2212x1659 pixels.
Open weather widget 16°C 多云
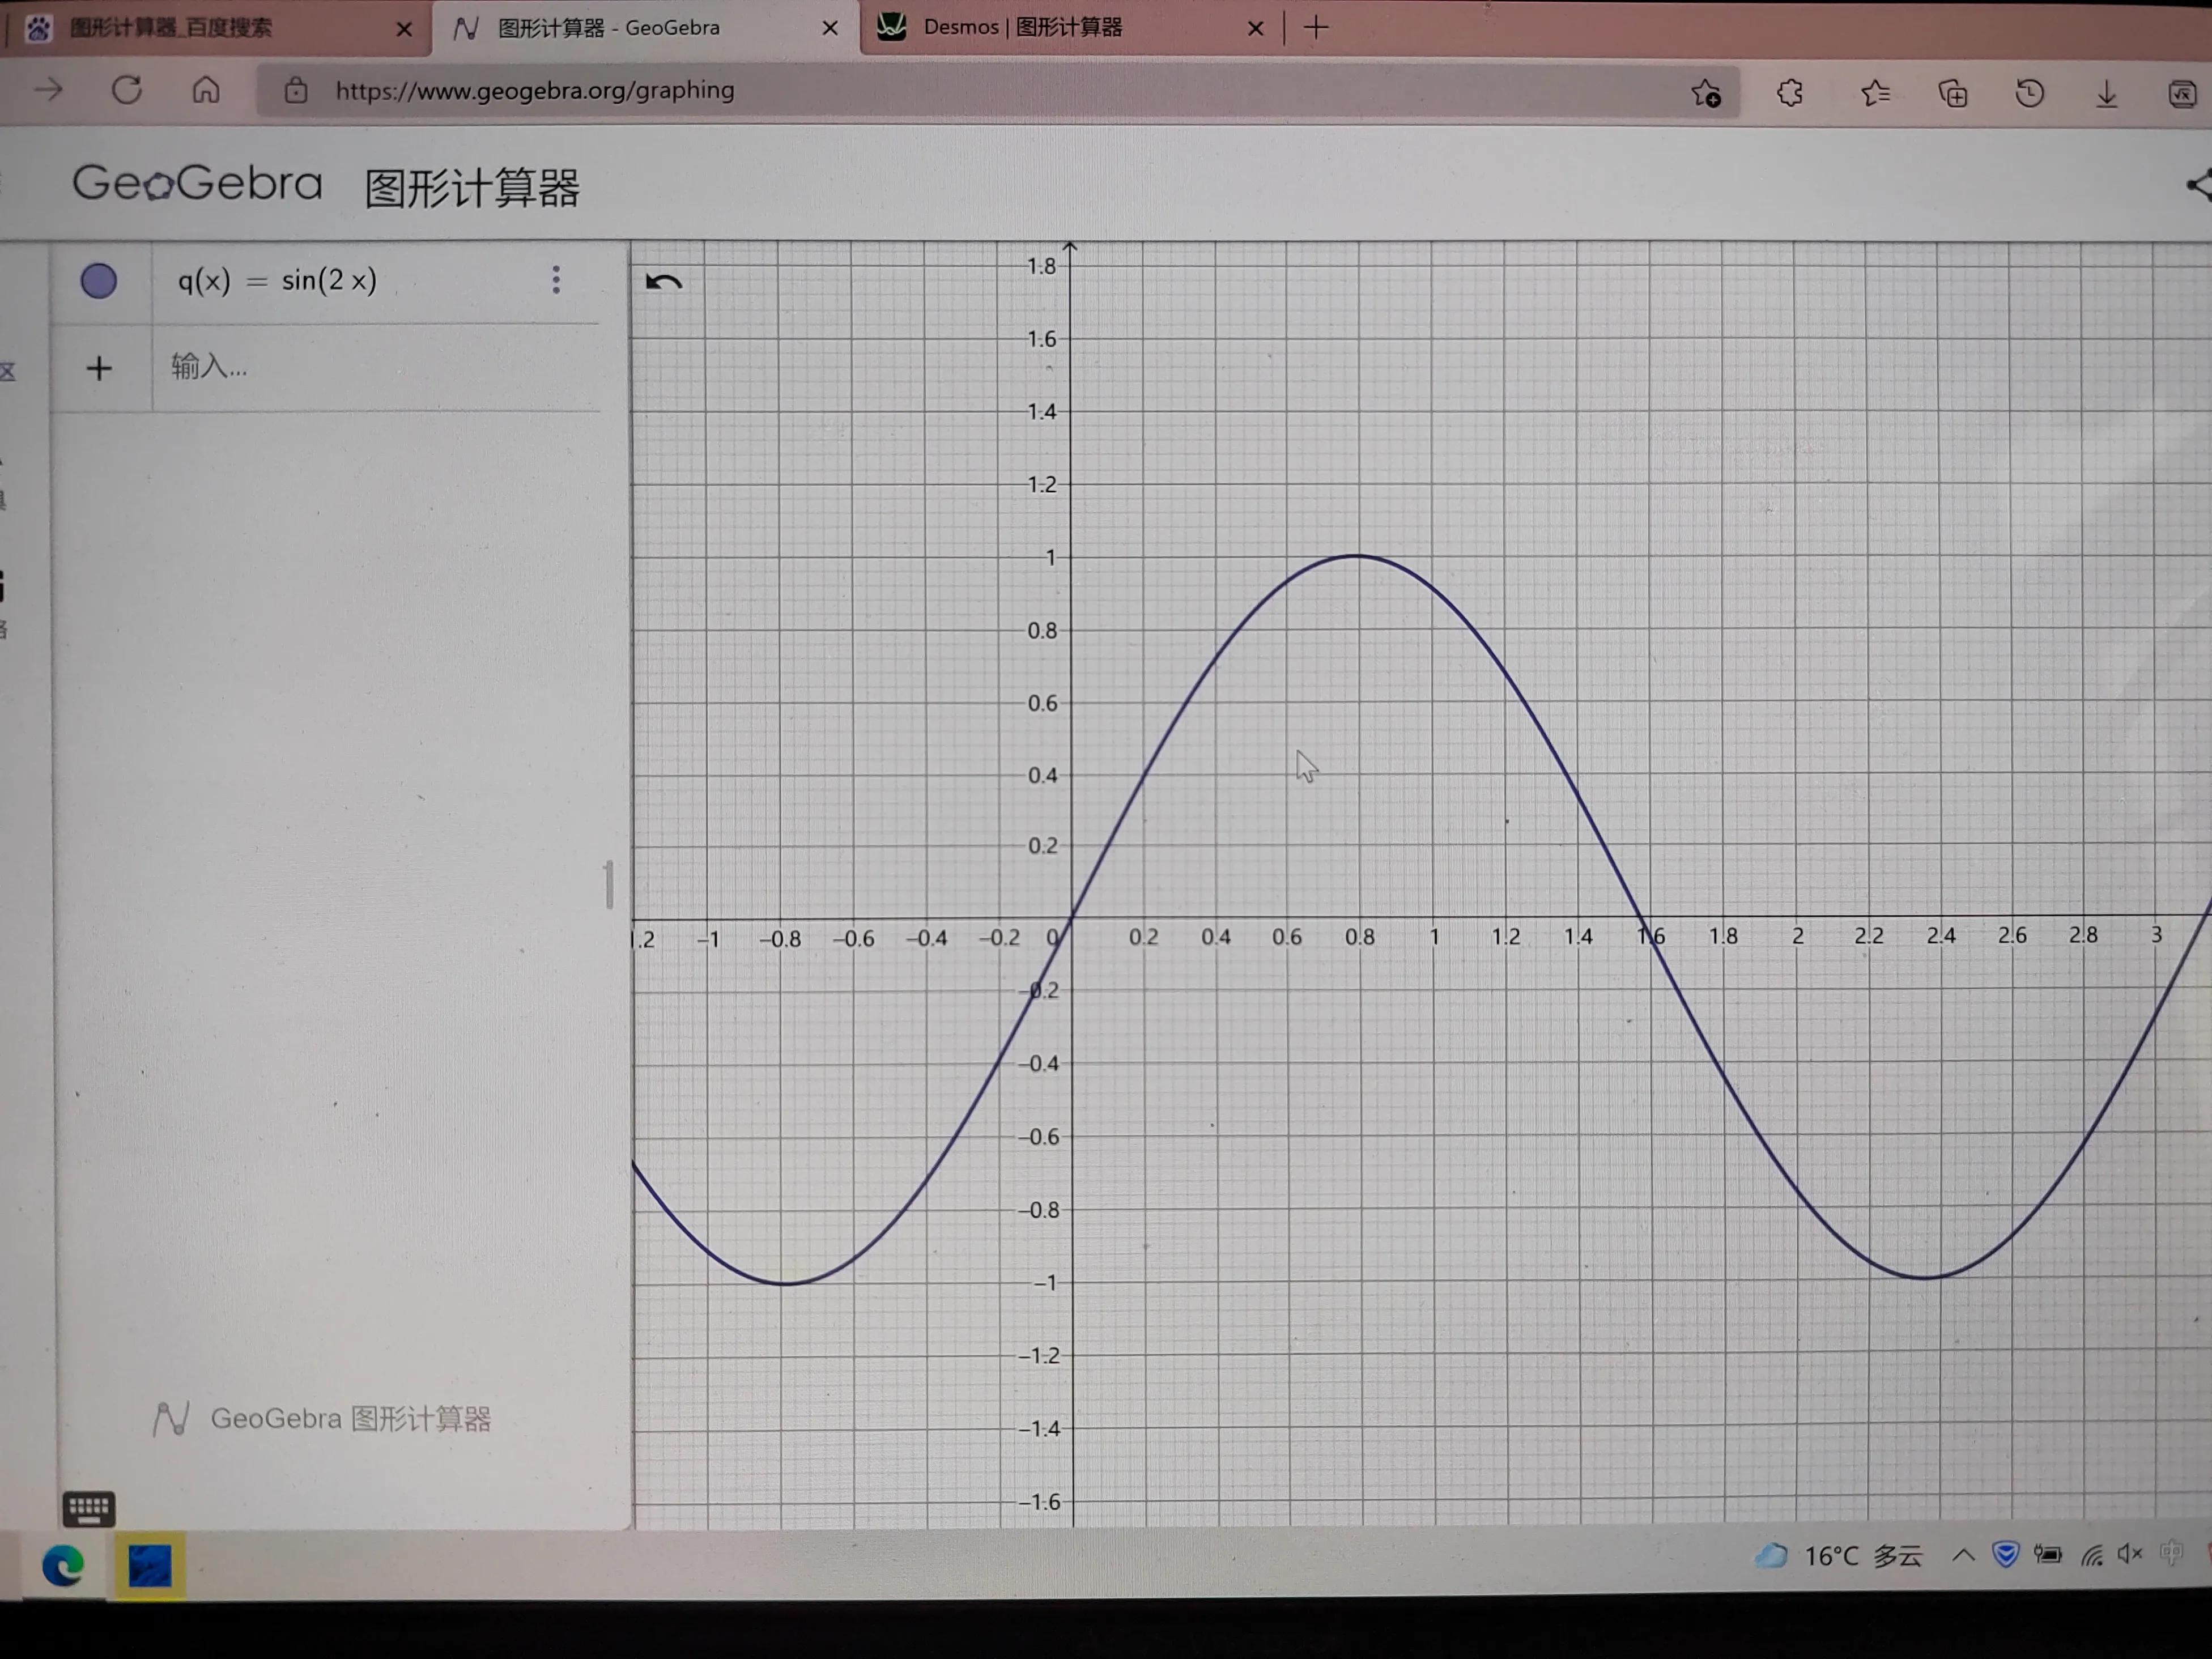[1838, 1555]
